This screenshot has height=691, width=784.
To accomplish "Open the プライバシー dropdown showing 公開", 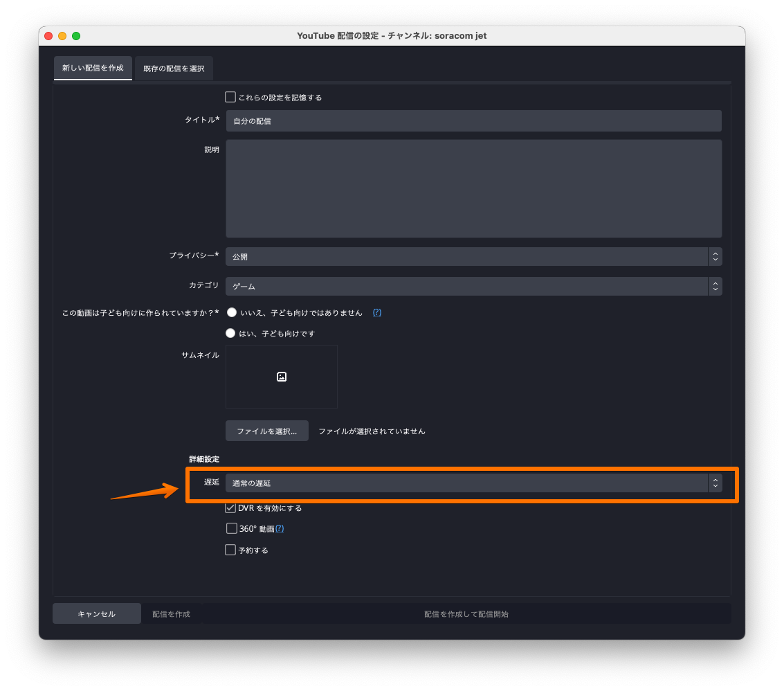I will point(473,257).
